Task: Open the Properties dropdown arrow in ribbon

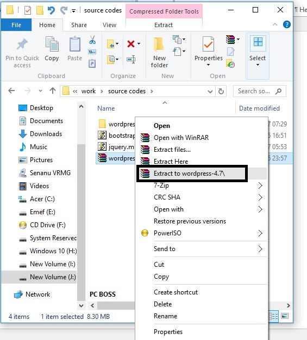Action: click(208, 65)
